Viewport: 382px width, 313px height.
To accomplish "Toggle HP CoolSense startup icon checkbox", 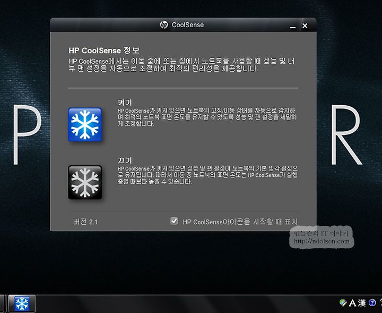I will pos(174,221).
